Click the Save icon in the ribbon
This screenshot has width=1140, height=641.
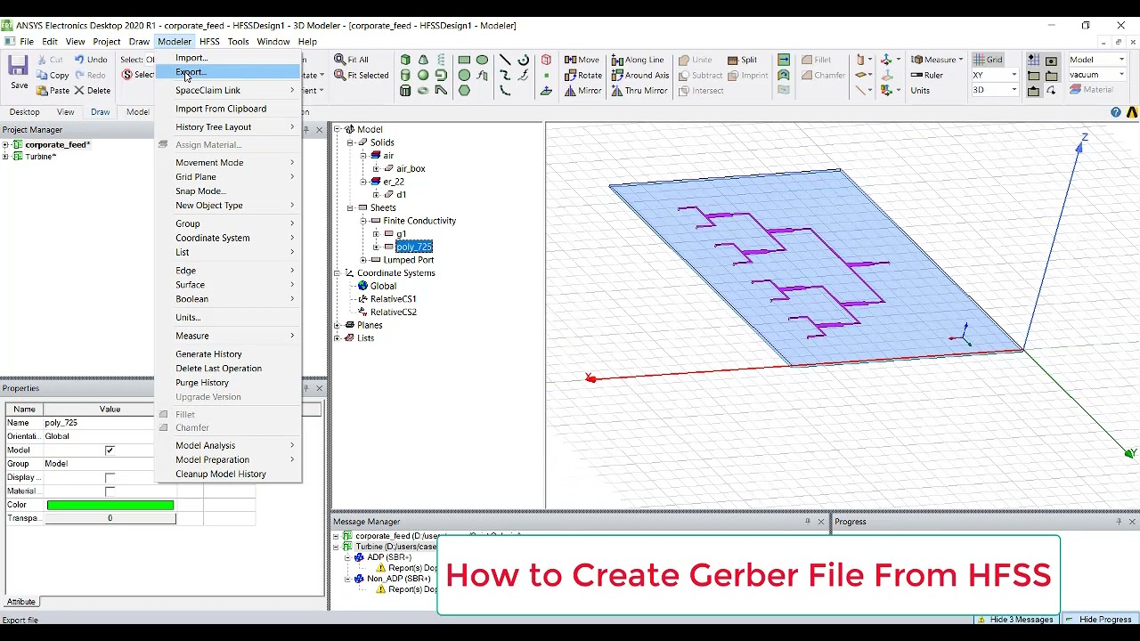[19, 67]
